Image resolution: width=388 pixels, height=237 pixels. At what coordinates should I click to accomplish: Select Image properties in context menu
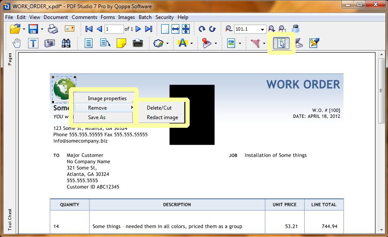tap(107, 98)
